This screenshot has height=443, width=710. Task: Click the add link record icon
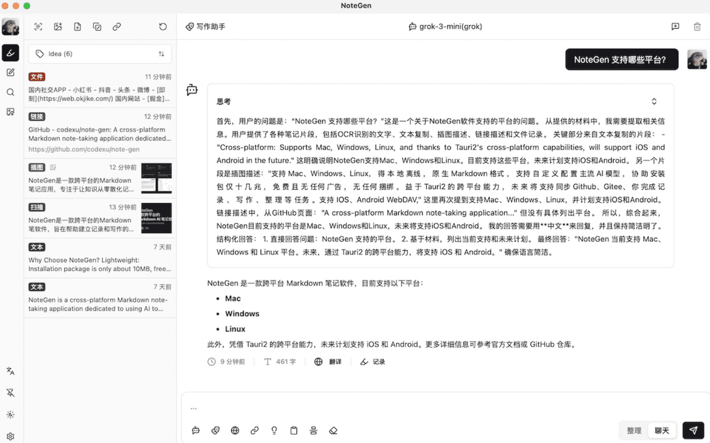point(117,27)
